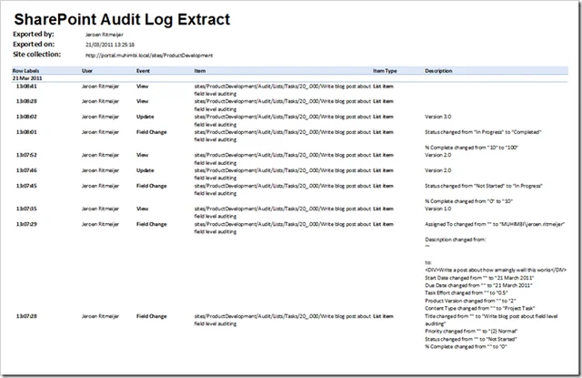Click the export timestamp 21/03/2011 13:25:18
The height and width of the screenshot is (378, 582).
pyautogui.click(x=110, y=45)
